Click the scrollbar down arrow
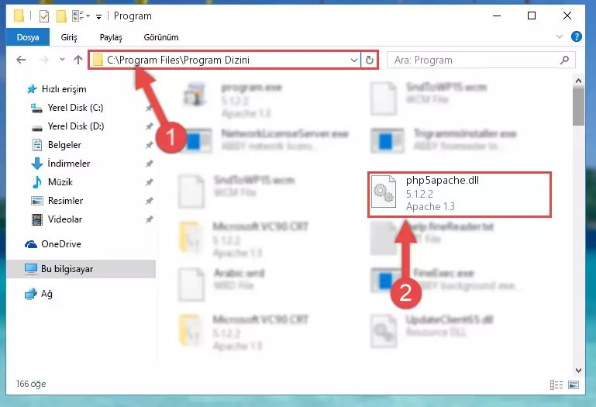 (578, 370)
